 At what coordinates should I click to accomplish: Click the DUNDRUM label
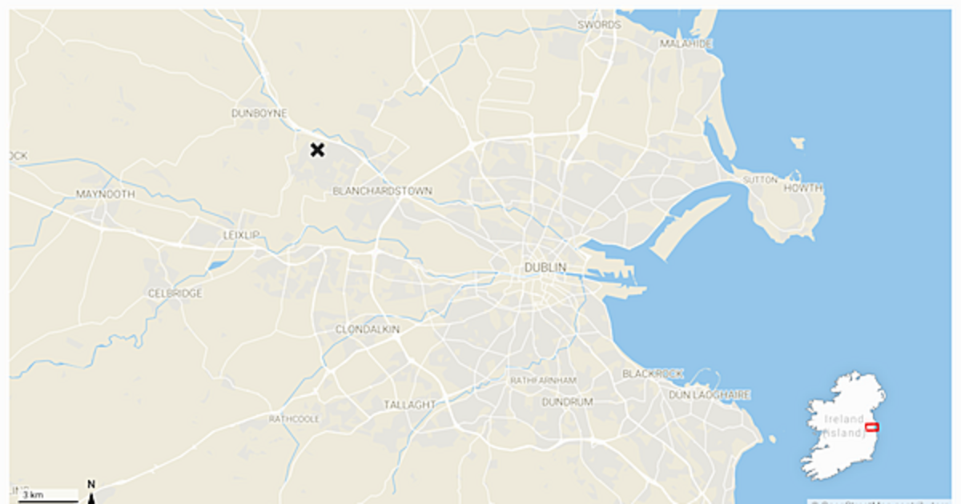click(567, 402)
